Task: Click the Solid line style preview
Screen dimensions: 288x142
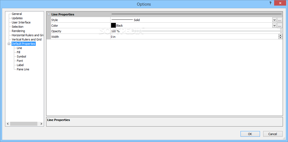Action: [122, 20]
